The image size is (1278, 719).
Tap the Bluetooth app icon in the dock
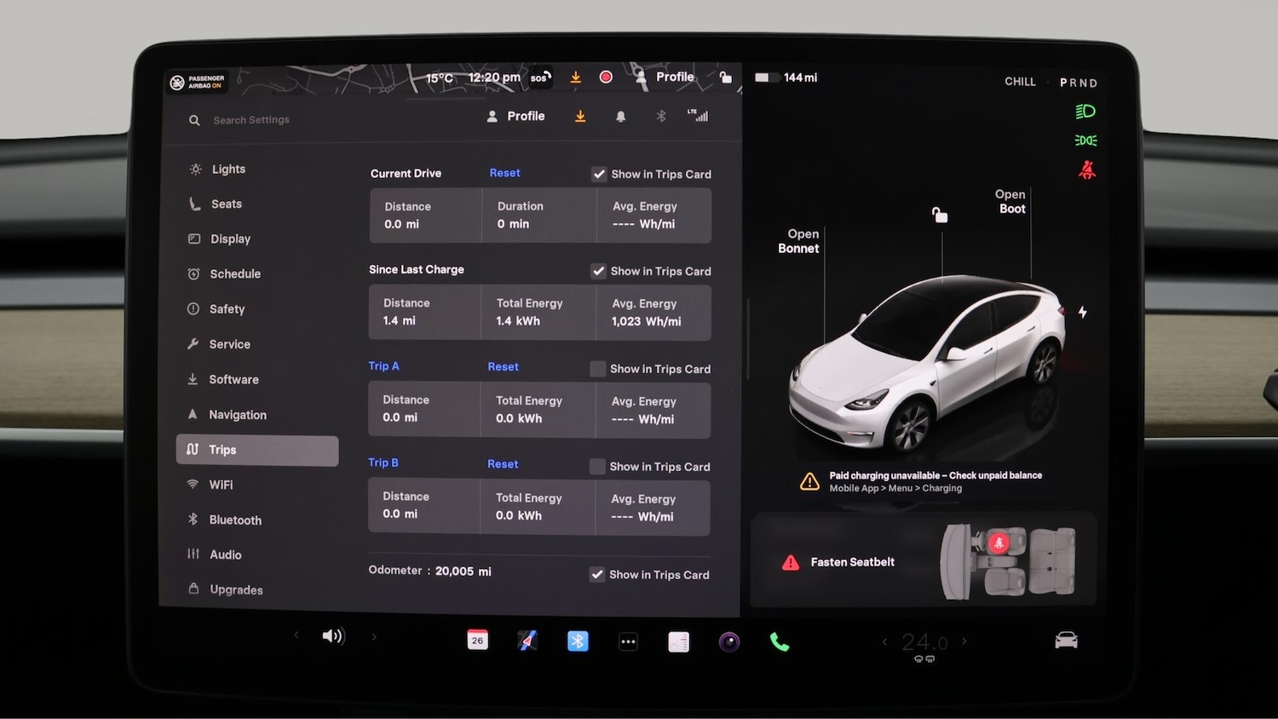coord(578,641)
